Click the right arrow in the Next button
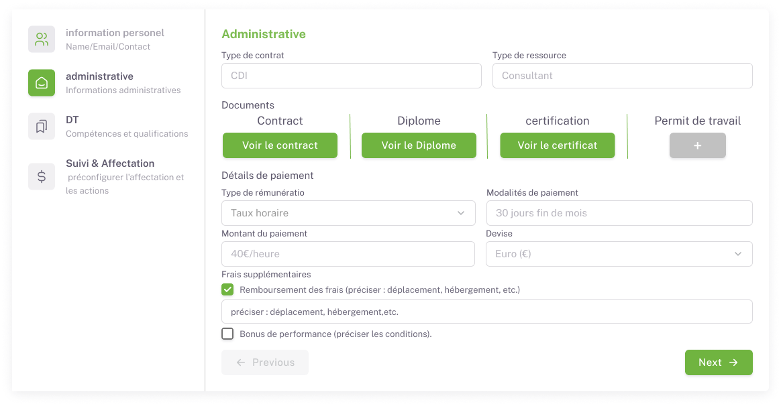 (733, 362)
